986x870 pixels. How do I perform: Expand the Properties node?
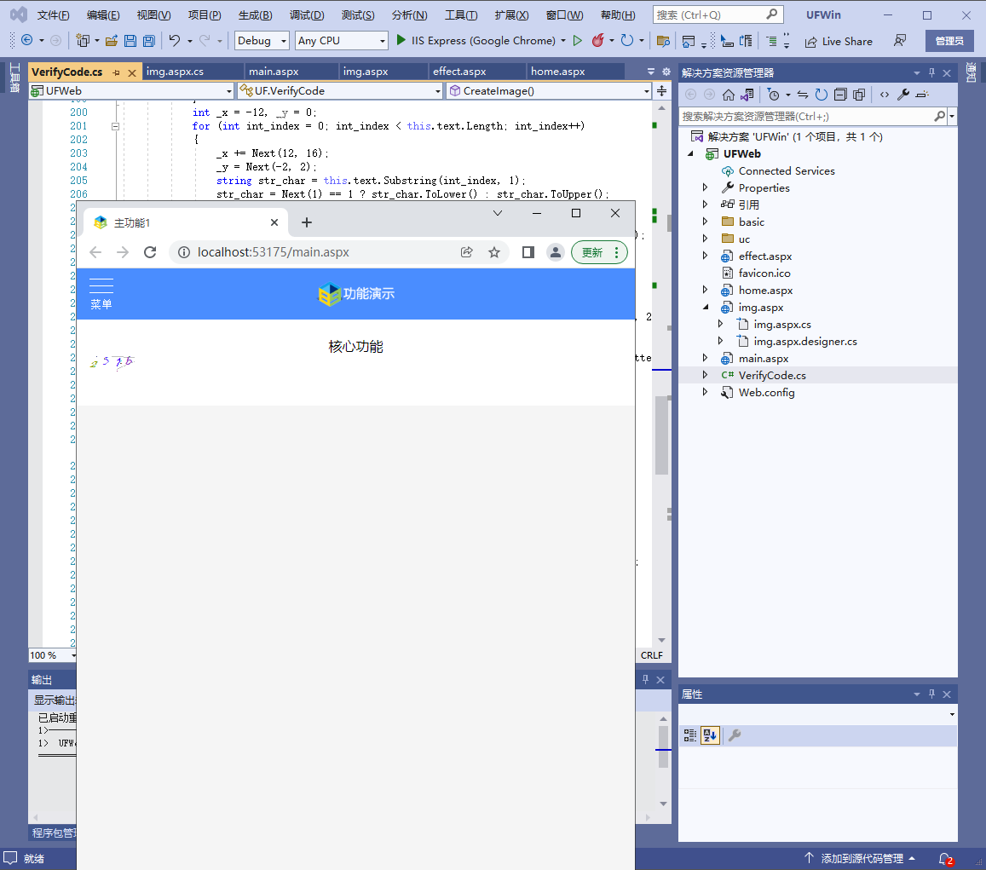coord(705,187)
